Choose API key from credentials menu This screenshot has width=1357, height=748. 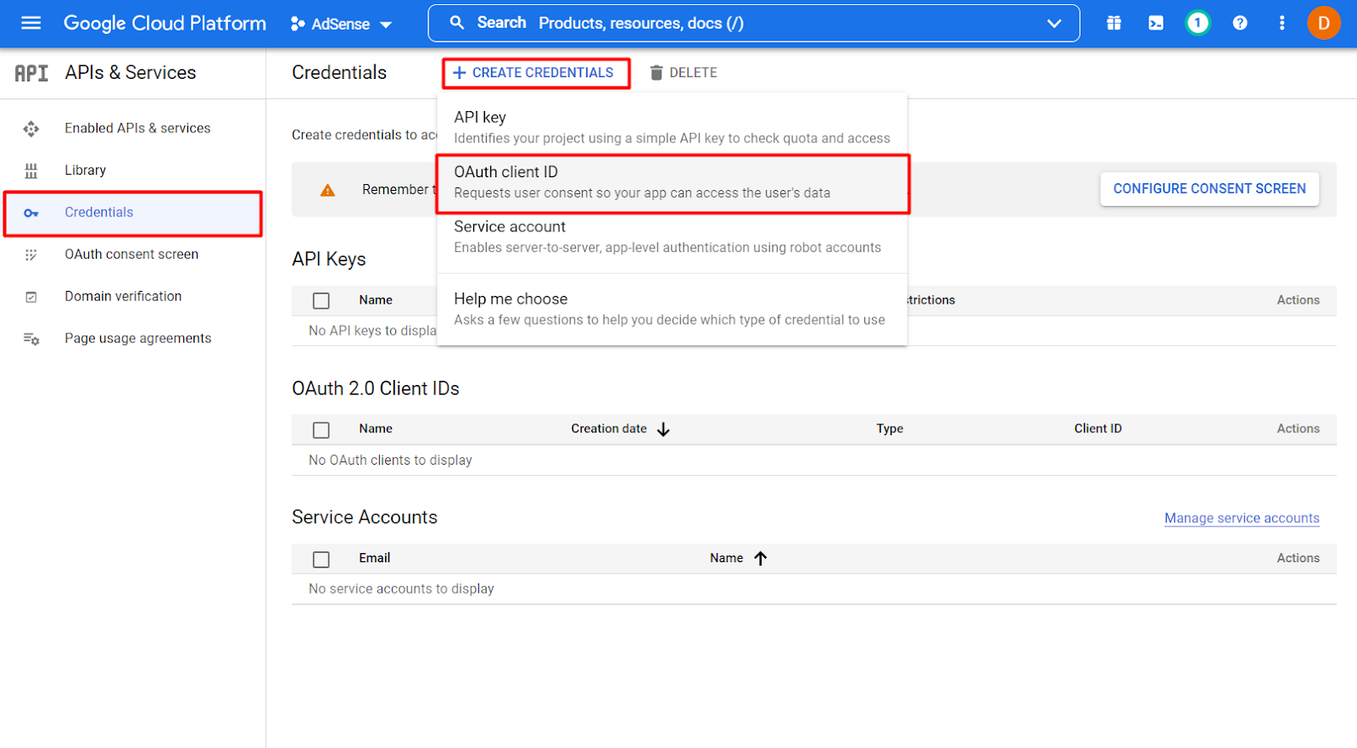(x=672, y=126)
